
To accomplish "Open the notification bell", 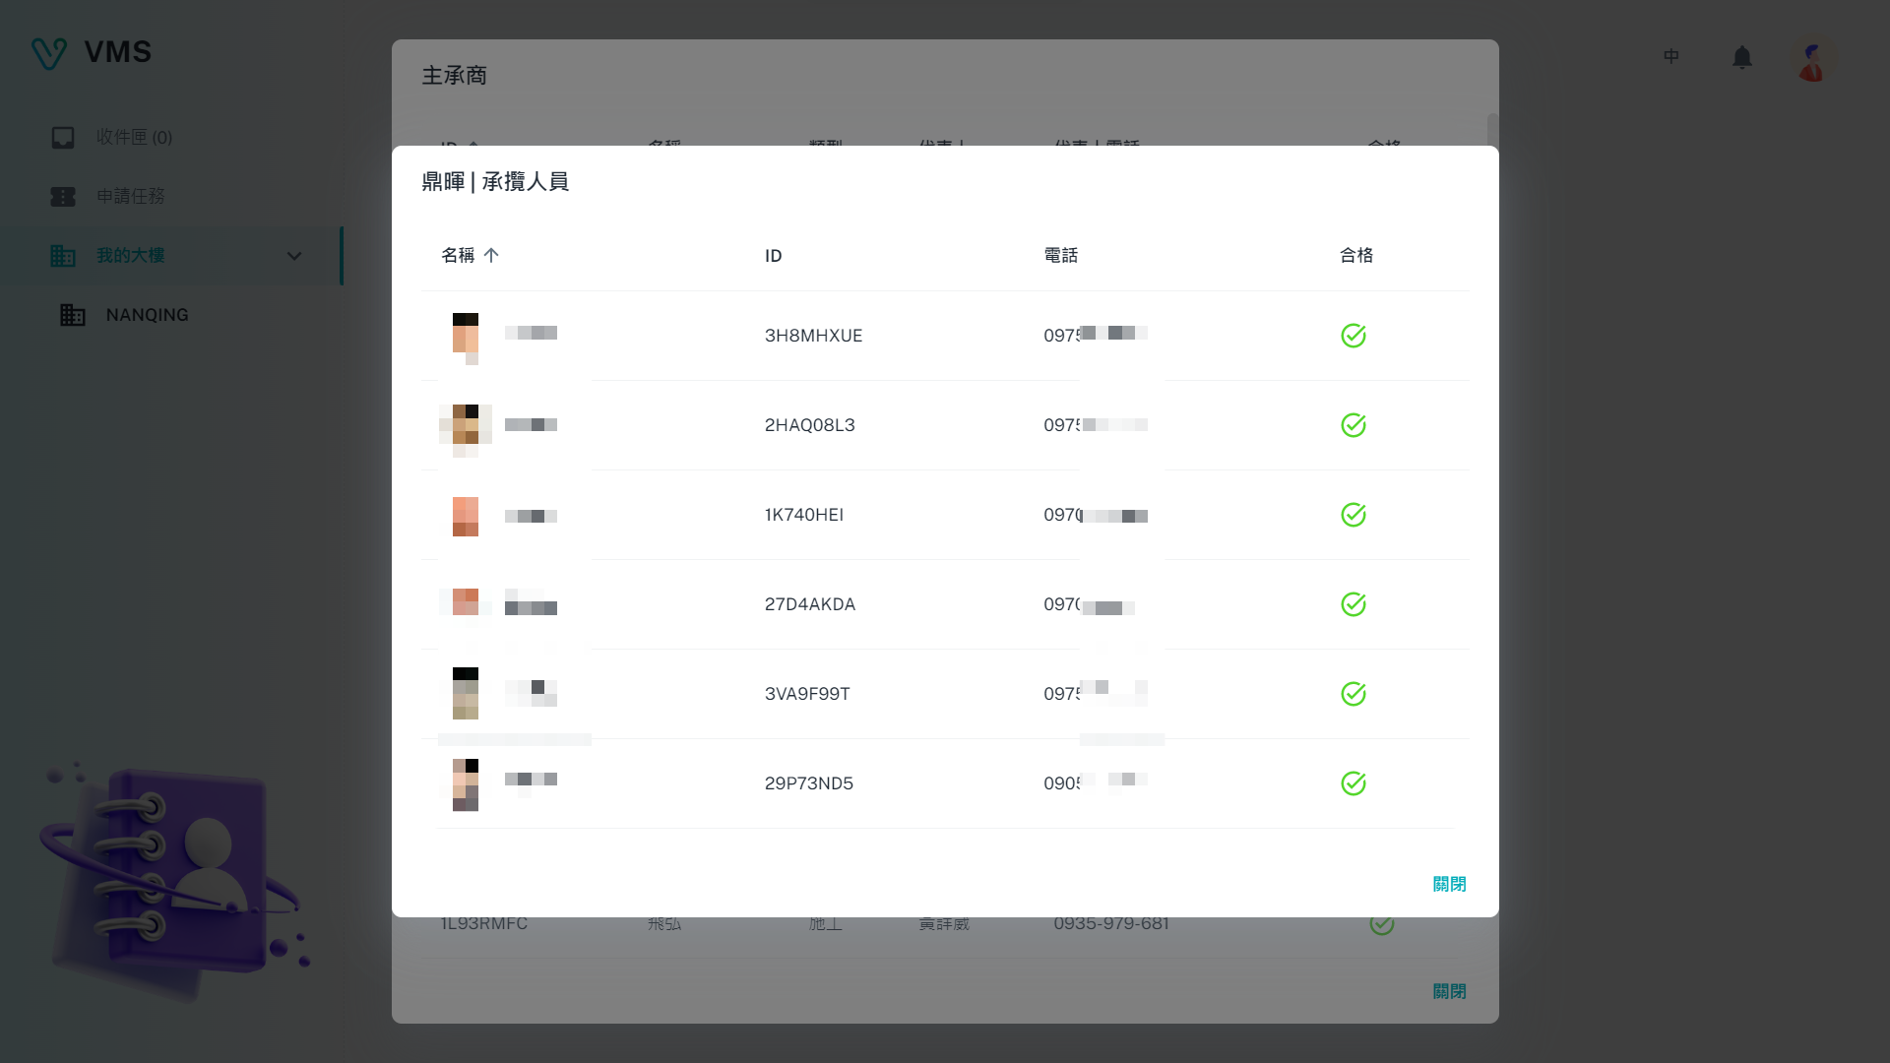I will coord(1741,58).
